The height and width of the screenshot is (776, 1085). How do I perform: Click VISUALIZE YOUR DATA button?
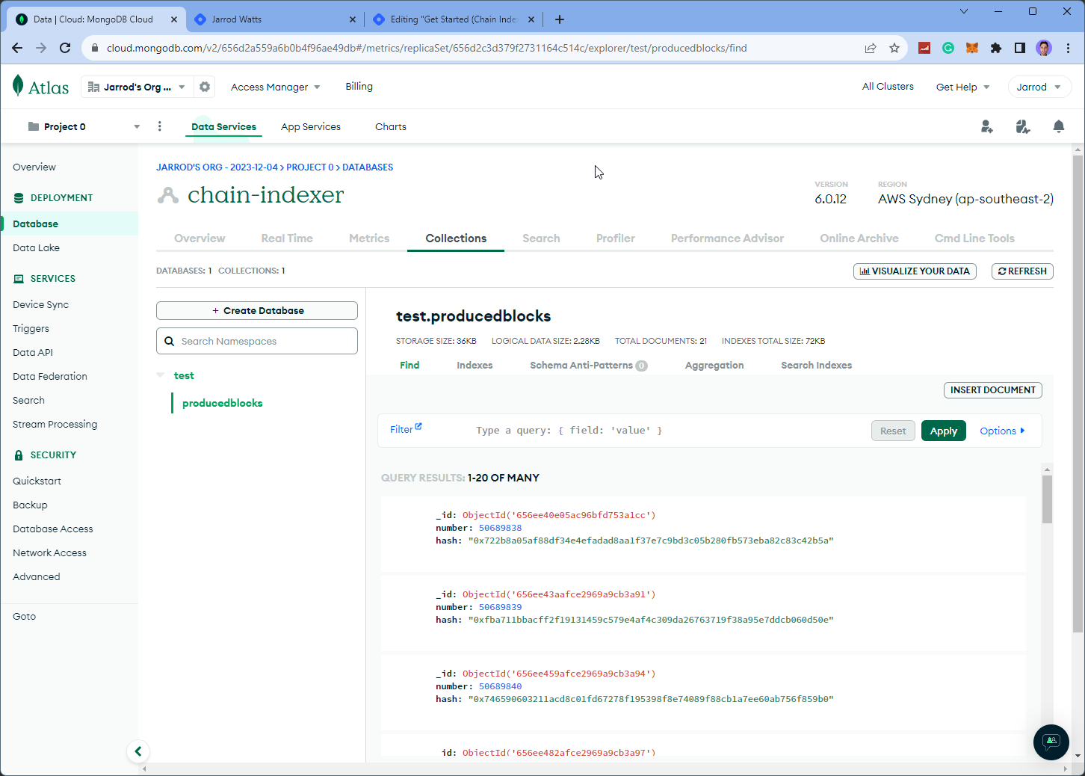[915, 271]
